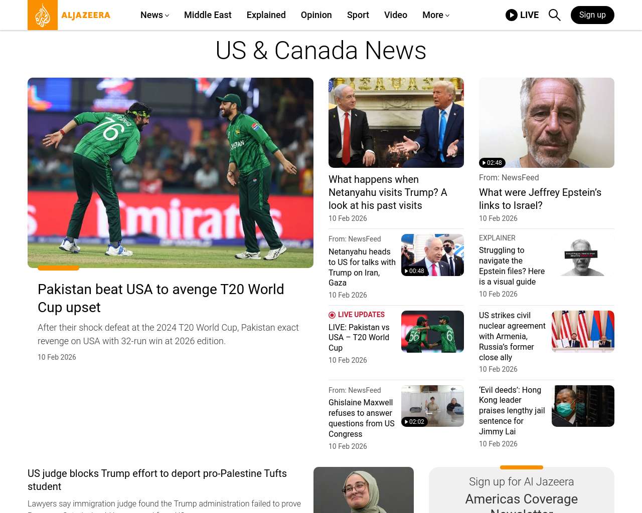
Task: Select the Sport nav item
Action: [x=358, y=15]
